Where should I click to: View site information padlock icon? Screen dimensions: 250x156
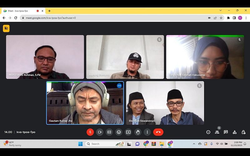[x=23, y=18]
